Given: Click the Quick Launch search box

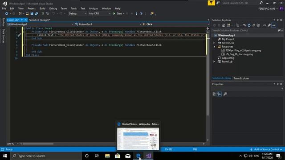Looking at the screenshot, I should (240, 3).
